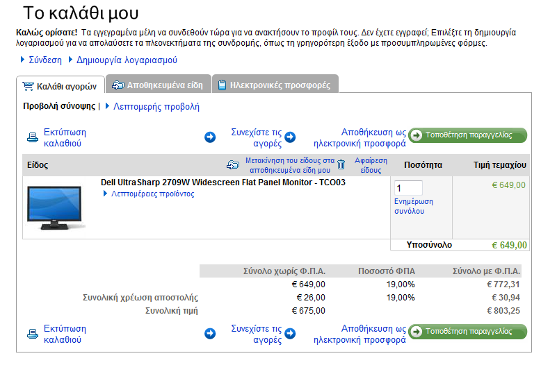557x374 pixels.
Task: Click bottom Συνεχίστε τις αγορές link
Action: click(x=257, y=334)
